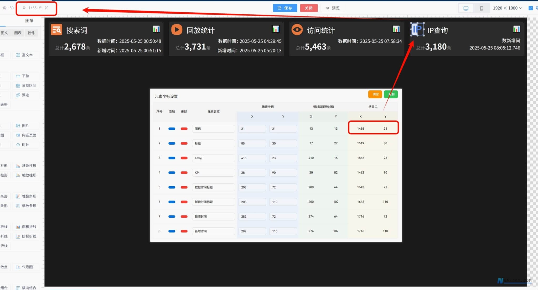
Task: Click the result X value 1519
Action: 360,143
